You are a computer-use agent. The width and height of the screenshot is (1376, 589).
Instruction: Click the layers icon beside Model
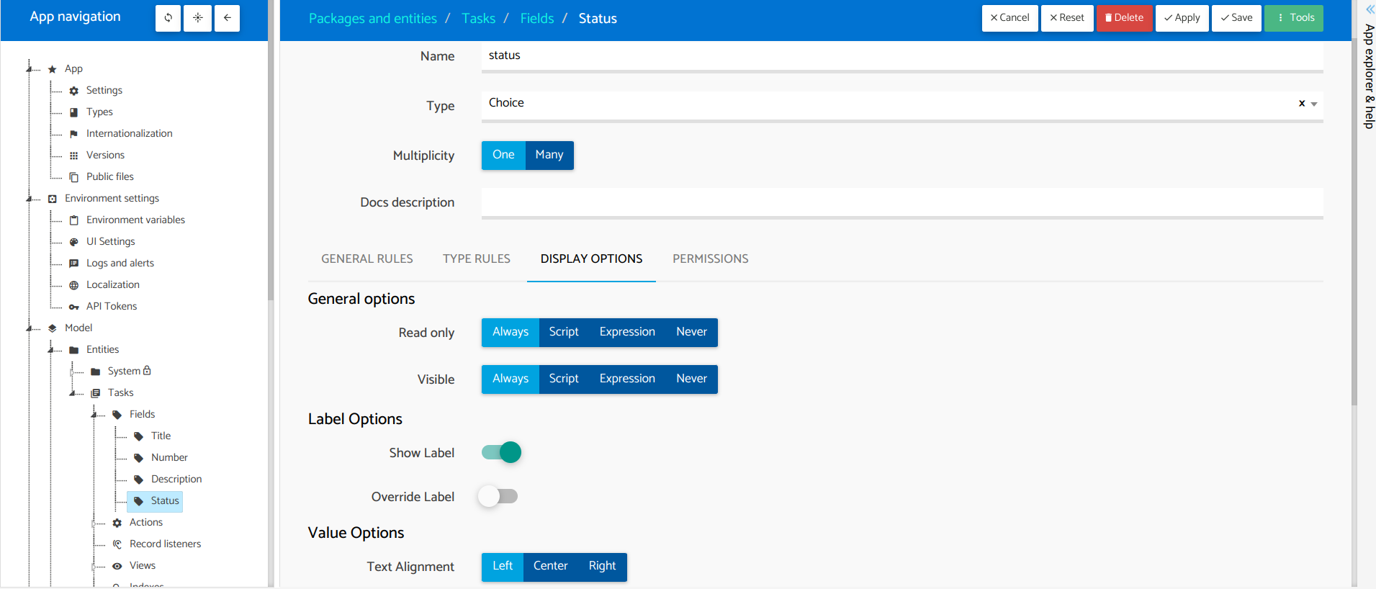point(53,328)
